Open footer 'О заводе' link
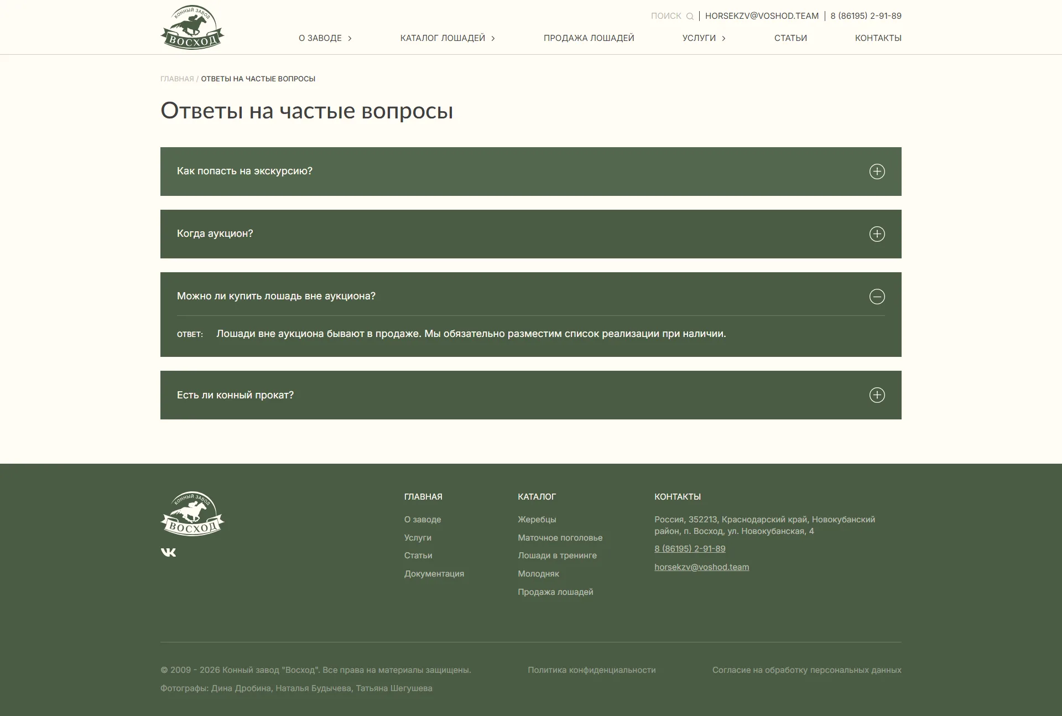Image resolution: width=1062 pixels, height=716 pixels. point(423,520)
